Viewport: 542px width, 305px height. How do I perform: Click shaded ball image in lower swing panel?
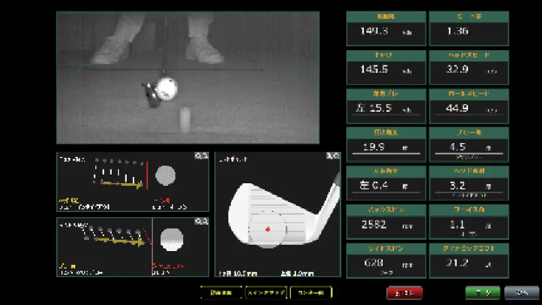coord(171,239)
